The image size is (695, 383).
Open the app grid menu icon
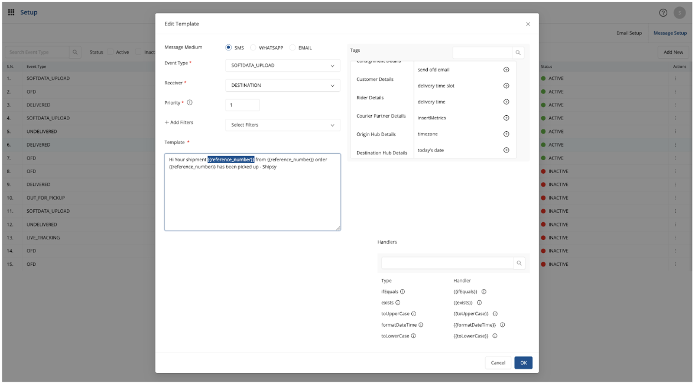point(11,12)
